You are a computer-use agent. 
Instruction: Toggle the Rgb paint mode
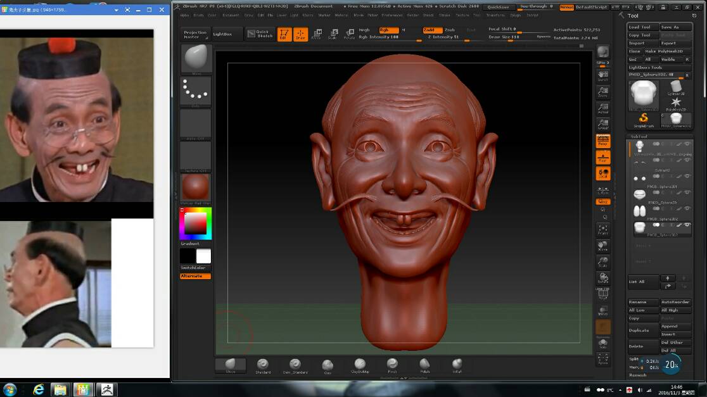pyautogui.click(x=388, y=30)
